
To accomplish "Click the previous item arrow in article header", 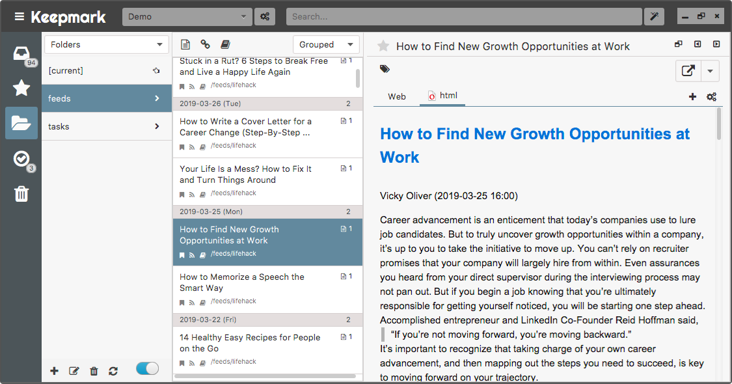I will (698, 44).
